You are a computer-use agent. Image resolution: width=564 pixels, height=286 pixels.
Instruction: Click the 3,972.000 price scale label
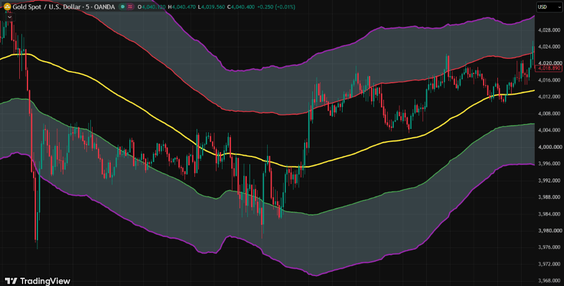point(549,264)
